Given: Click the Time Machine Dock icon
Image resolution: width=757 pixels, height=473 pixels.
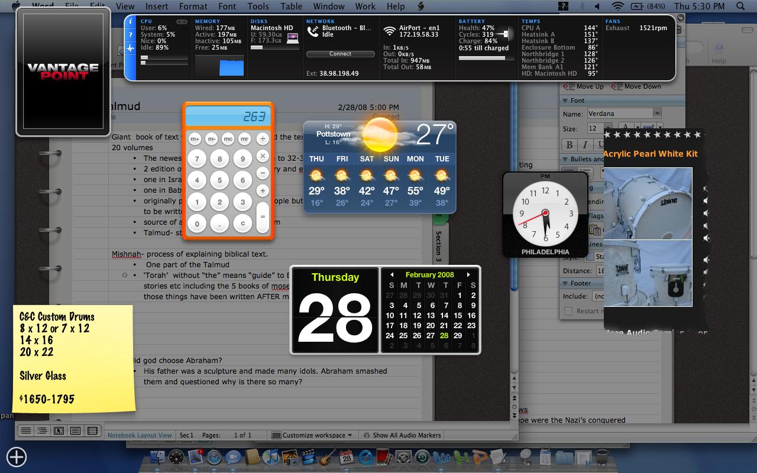Looking at the screenshot, I should (422, 457).
